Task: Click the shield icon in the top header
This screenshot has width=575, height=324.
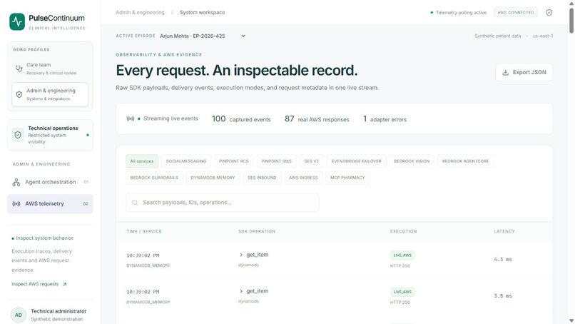Action: tap(549, 12)
